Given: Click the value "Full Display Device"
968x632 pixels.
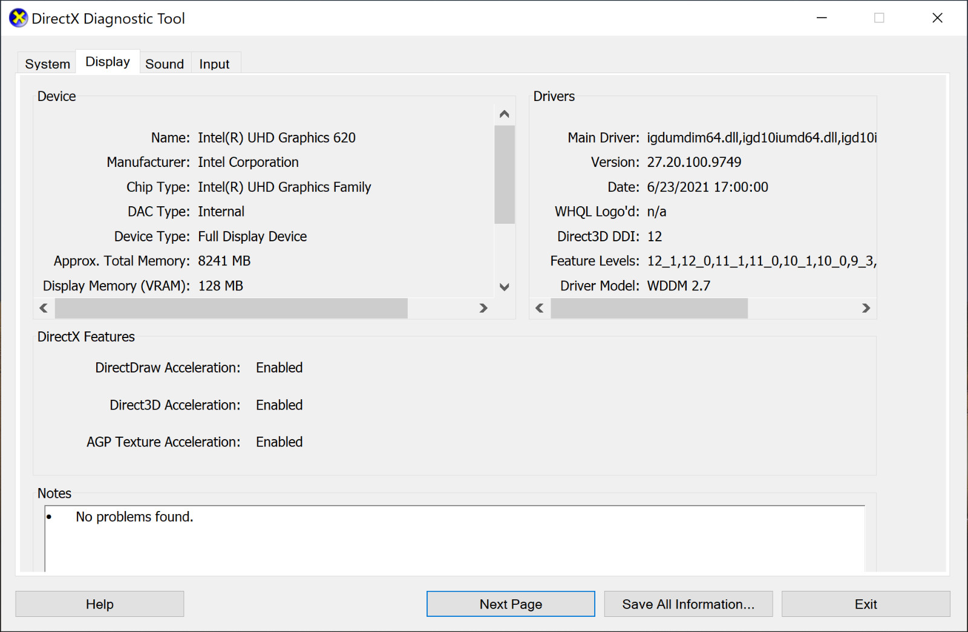Looking at the screenshot, I should [x=252, y=236].
